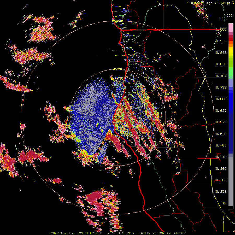This screenshot has height=235, width=235.
Task: Click the "TH" threshold label on legend
Action: (224, 203)
